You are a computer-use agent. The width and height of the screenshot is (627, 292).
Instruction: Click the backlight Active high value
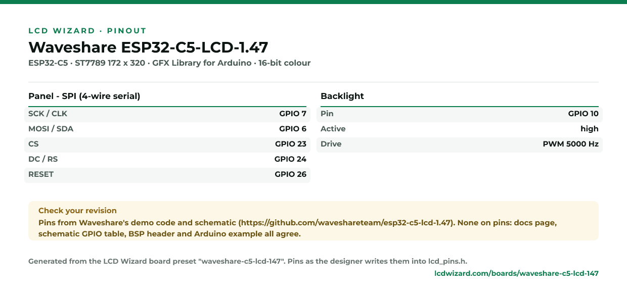coord(590,129)
